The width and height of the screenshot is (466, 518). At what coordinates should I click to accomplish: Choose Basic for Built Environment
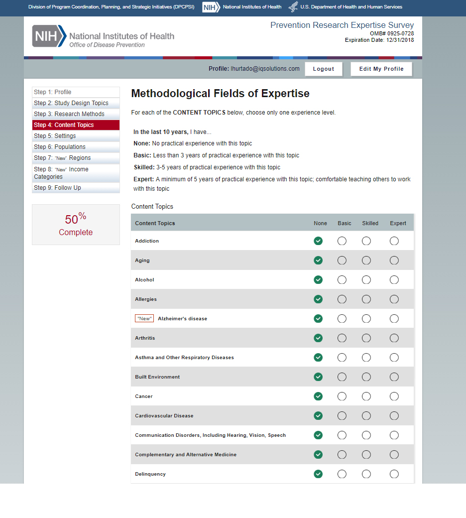click(342, 377)
